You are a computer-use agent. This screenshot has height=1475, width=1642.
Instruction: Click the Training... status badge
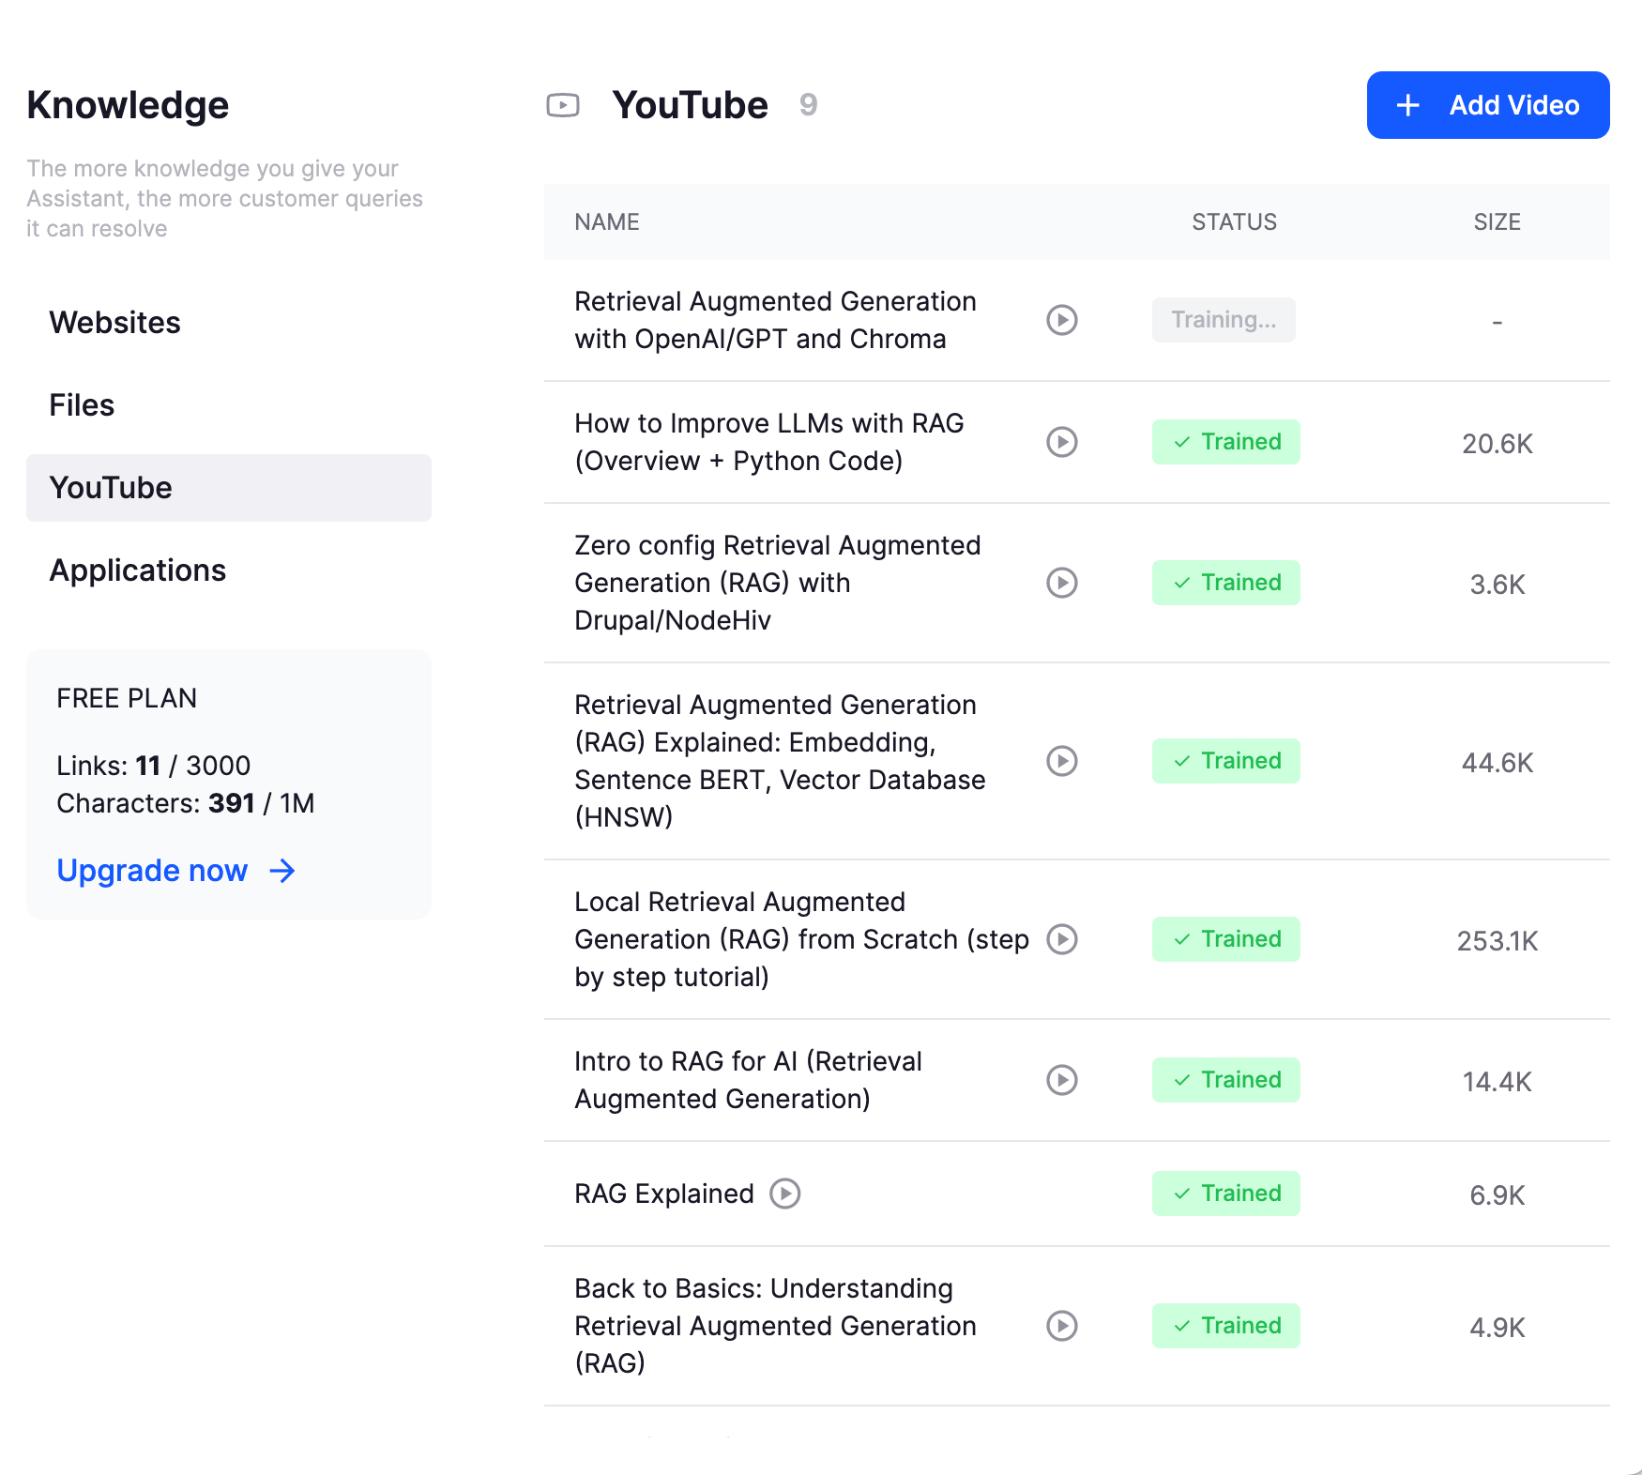[1224, 320]
